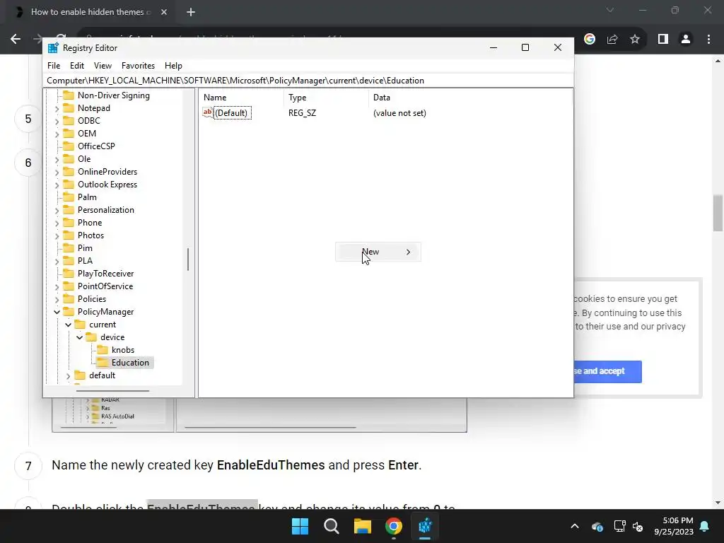Click the tree pane horizontal scrollbar
724x543 pixels.
112,390
